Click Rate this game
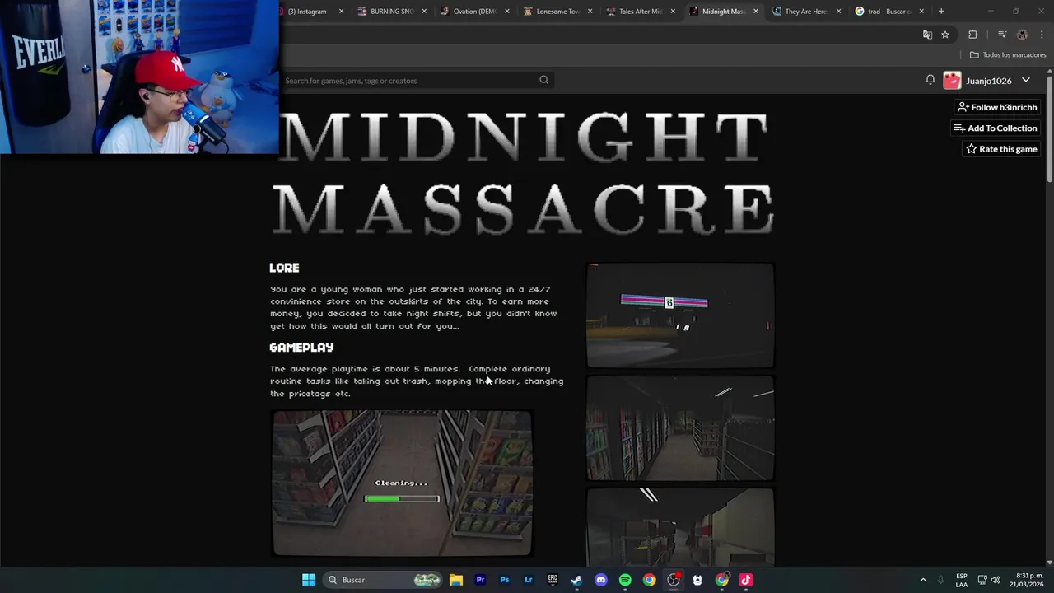The height and width of the screenshot is (593, 1054). pos(1001,149)
